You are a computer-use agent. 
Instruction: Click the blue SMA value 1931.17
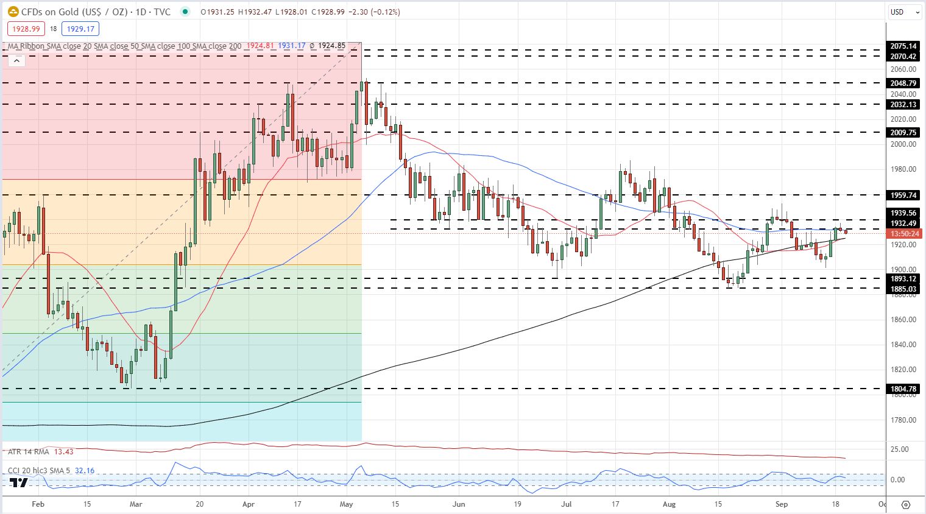(x=292, y=46)
